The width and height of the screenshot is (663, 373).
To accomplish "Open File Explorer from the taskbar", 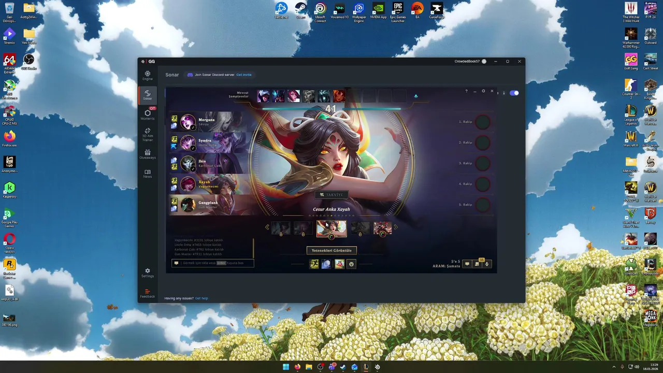I will (309, 367).
